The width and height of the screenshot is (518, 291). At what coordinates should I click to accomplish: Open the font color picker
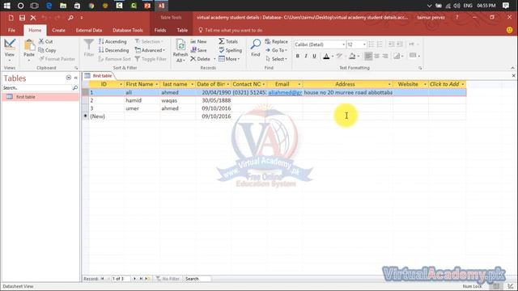tap(333, 56)
